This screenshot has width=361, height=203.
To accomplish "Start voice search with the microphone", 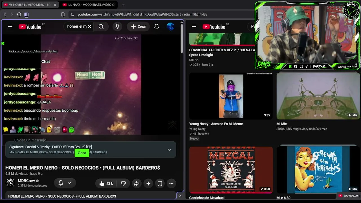I will click(x=117, y=27).
